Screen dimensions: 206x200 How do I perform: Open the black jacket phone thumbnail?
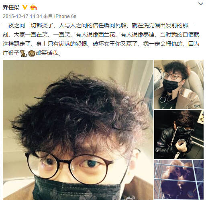179,134
